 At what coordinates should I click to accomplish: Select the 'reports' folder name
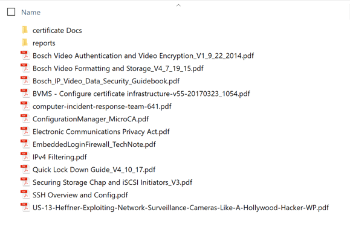[44, 43]
